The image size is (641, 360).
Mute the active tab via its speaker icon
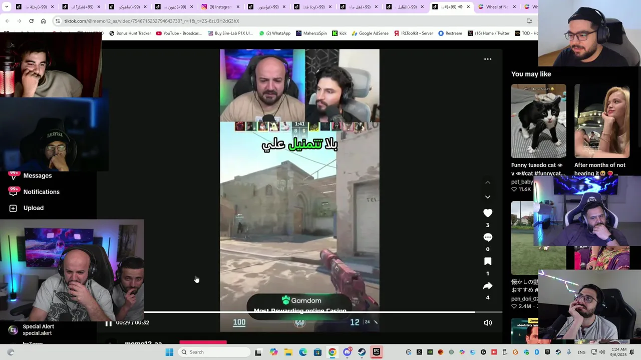(460, 7)
